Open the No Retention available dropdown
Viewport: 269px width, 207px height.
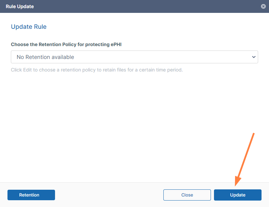(134, 57)
